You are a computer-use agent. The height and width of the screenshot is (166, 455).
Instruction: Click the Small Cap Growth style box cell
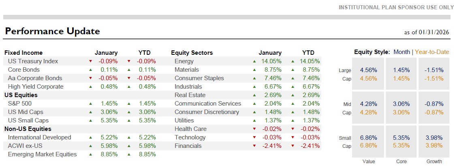point(434,141)
